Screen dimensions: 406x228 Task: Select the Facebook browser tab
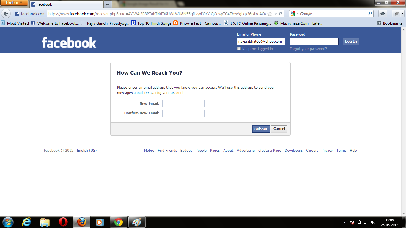pos(67,4)
